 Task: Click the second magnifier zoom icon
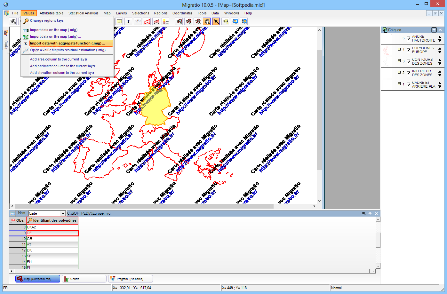tap(188, 21)
